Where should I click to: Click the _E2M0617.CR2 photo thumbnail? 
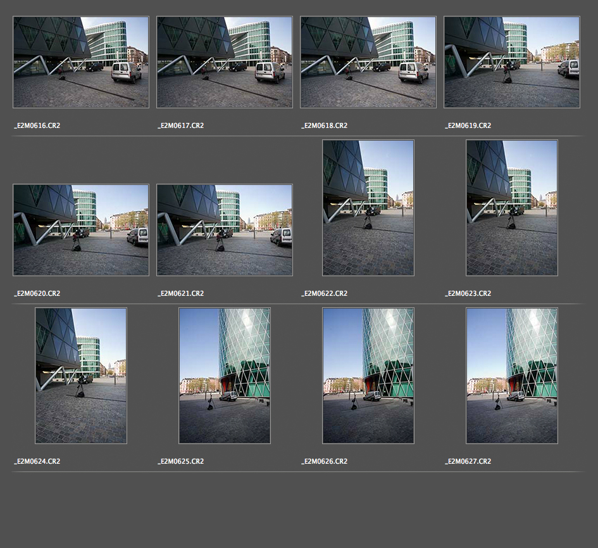point(225,62)
